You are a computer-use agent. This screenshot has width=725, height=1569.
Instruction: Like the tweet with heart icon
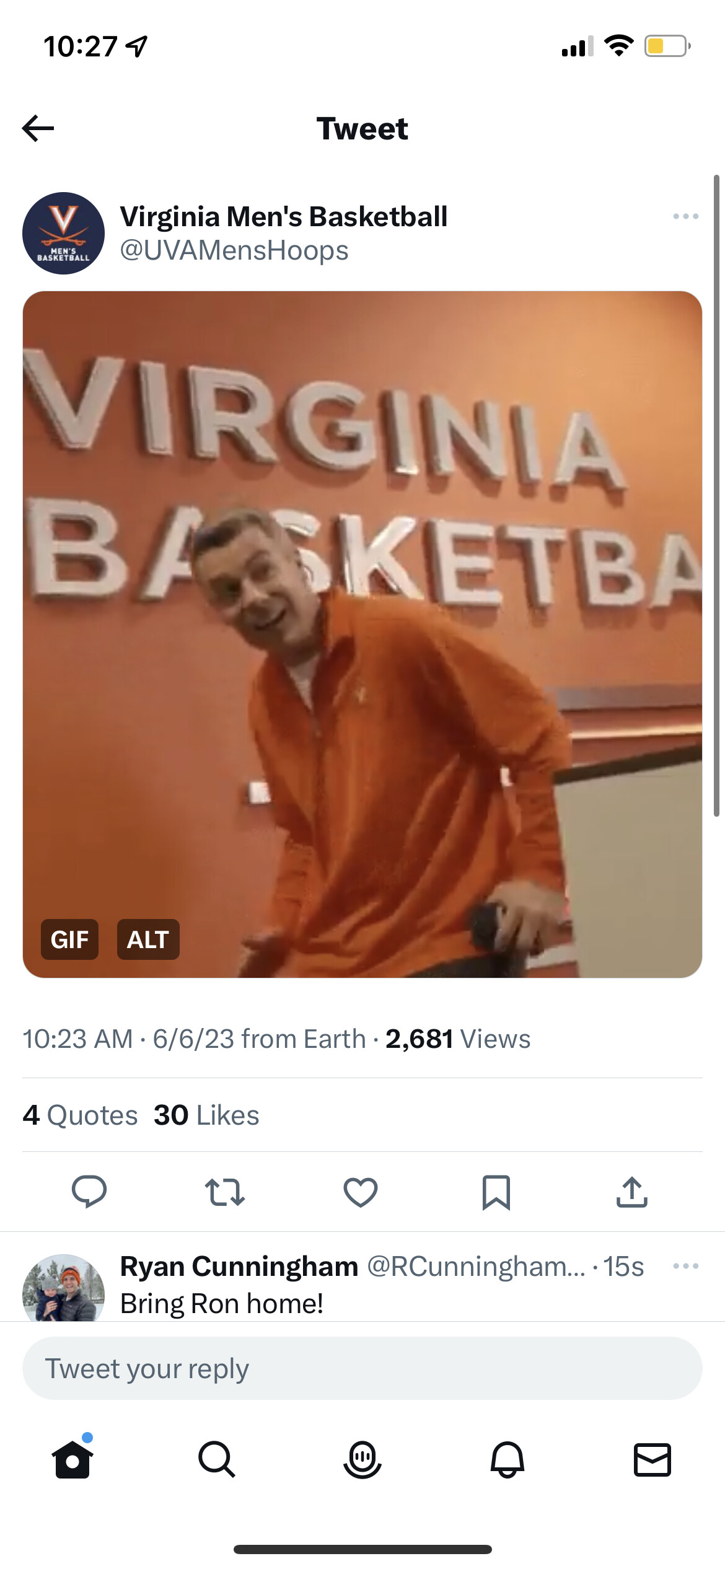tap(361, 1192)
